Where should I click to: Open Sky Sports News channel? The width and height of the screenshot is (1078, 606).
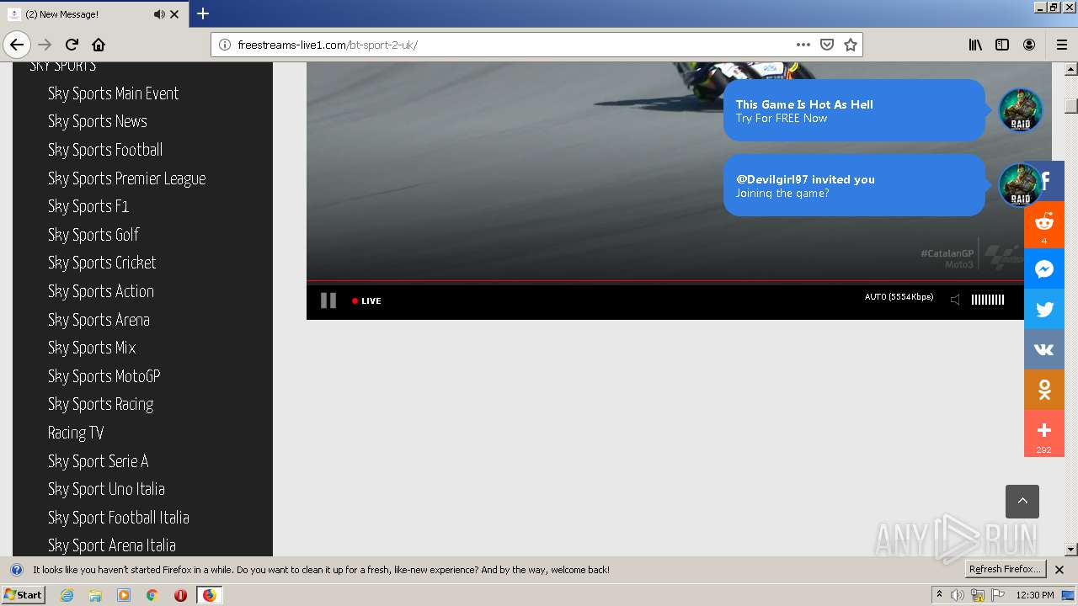tap(98, 121)
